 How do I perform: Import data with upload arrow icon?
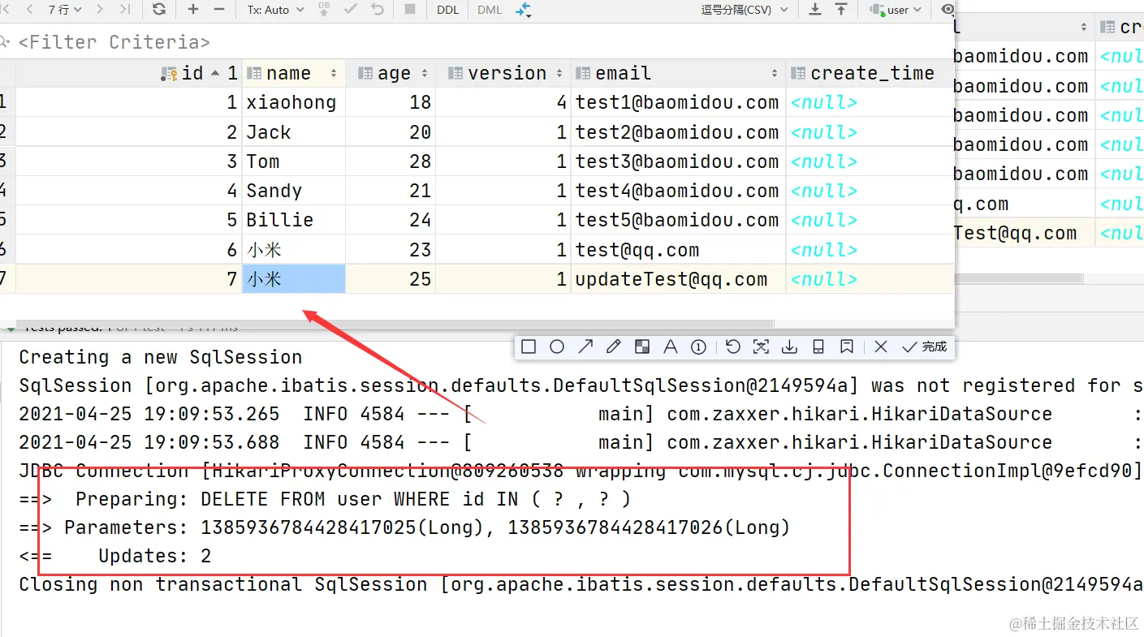(x=841, y=10)
